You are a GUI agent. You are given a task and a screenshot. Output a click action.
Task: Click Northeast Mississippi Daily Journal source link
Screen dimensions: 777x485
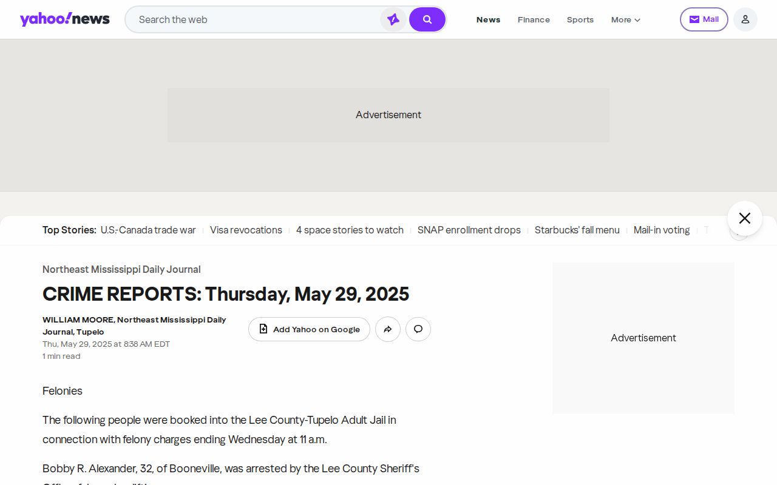click(121, 269)
